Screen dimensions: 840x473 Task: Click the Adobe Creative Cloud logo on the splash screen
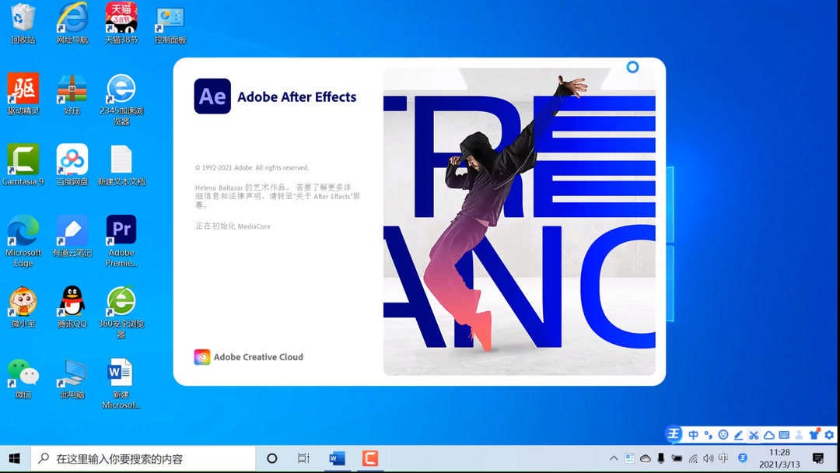[x=201, y=356]
